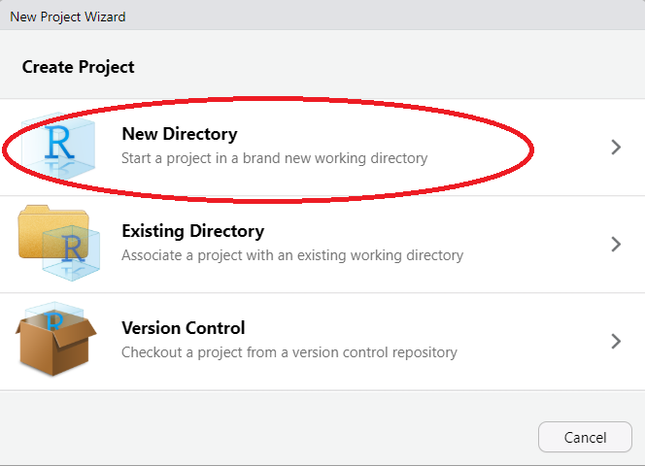645x466 pixels.
Task: Click the blue R atop the cardboard box
Action: (57, 319)
